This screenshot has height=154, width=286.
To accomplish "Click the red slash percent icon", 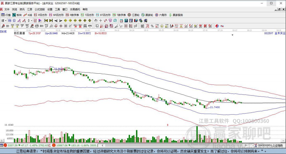I will [x=147, y=26].
